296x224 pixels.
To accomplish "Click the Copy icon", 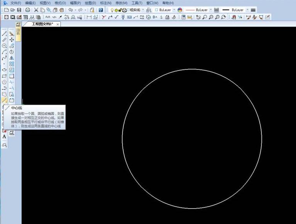I will tap(42, 10).
